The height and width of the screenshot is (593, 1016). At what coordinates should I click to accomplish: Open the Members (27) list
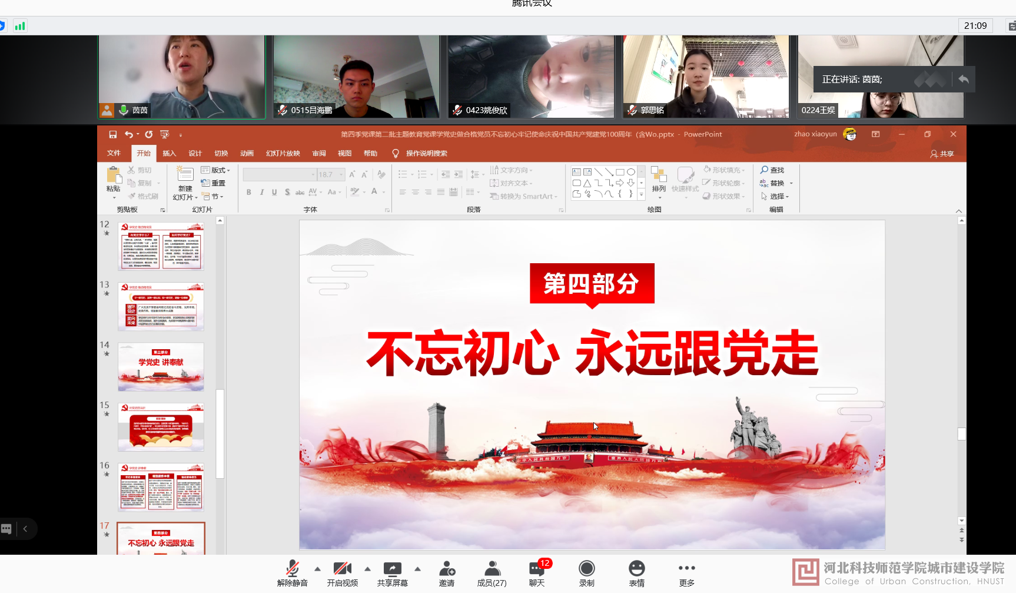tap(492, 569)
